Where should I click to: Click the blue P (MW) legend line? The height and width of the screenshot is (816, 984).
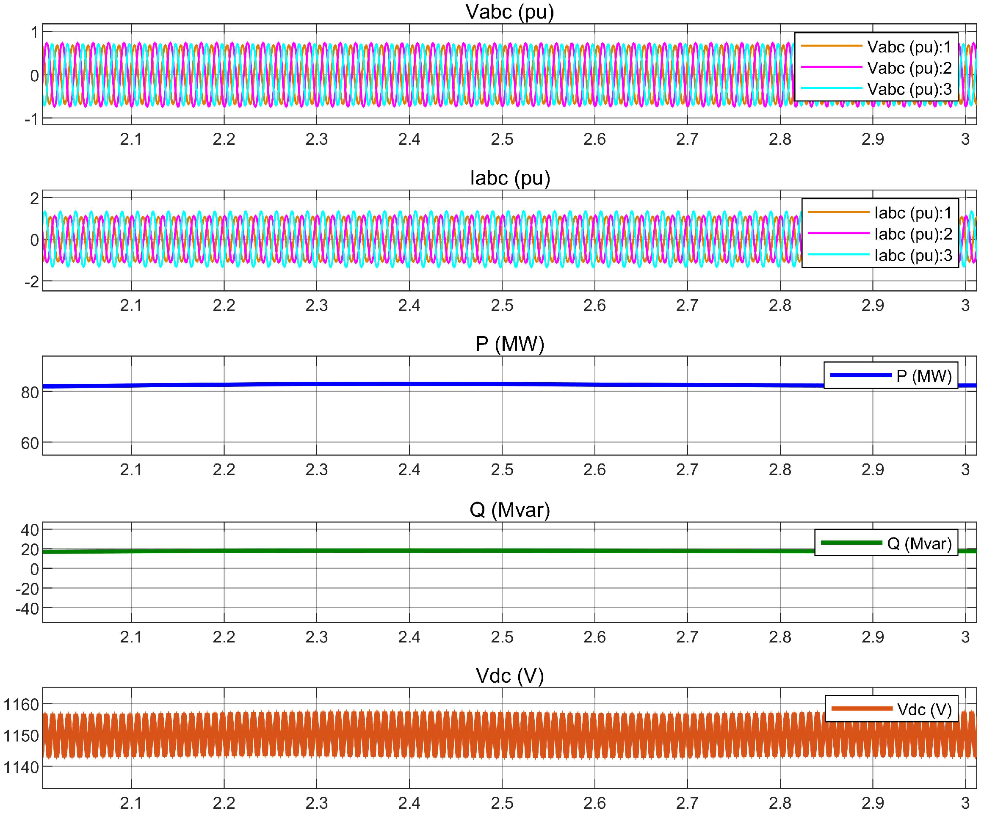pos(860,375)
